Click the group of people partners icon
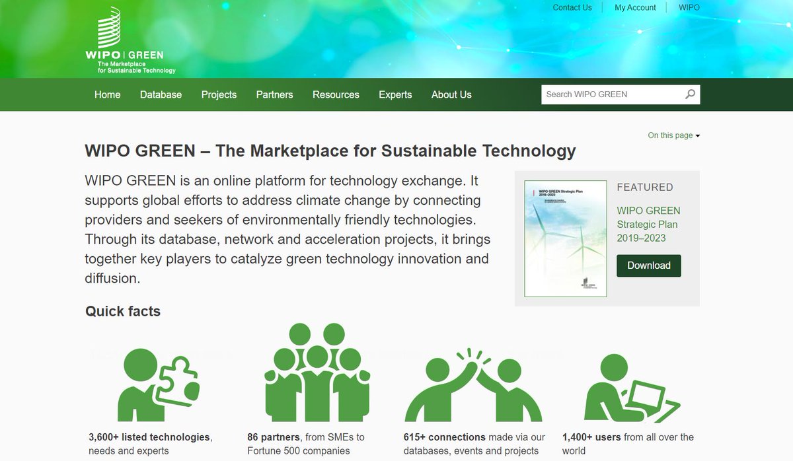The image size is (793, 461). pyautogui.click(x=316, y=372)
